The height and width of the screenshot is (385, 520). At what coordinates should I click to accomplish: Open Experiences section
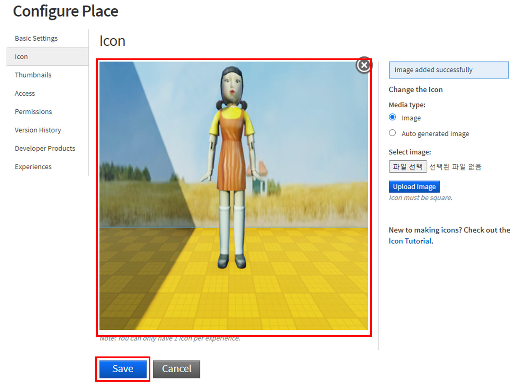click(x=33, y=167)
